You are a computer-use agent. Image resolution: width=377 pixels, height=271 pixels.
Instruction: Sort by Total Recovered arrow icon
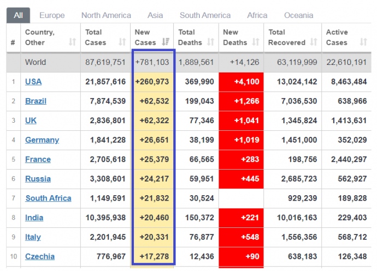click(313, 42)
